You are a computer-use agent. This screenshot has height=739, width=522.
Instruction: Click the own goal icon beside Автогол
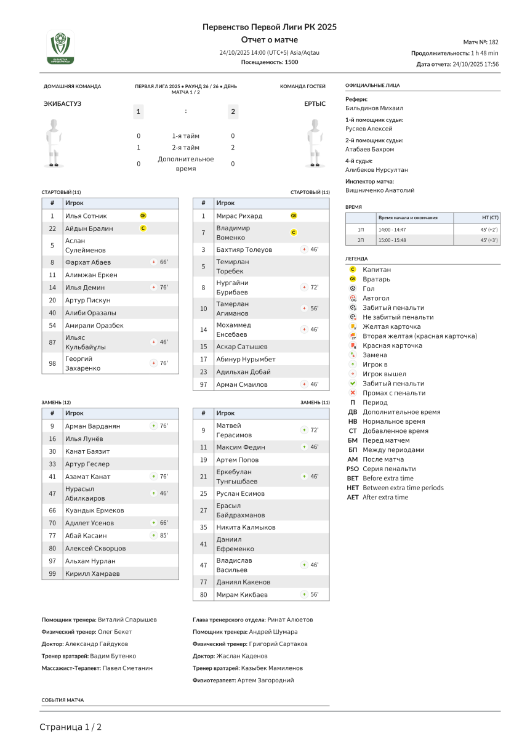[x=353, y=298]
